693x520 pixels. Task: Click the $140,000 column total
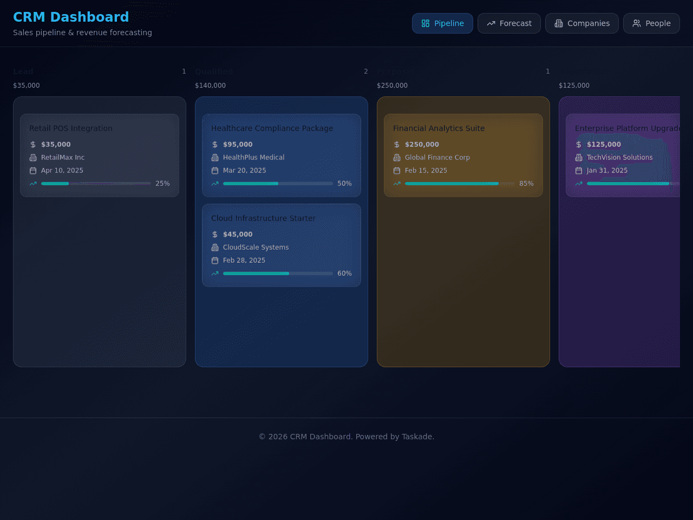click(x=211, y=86)
